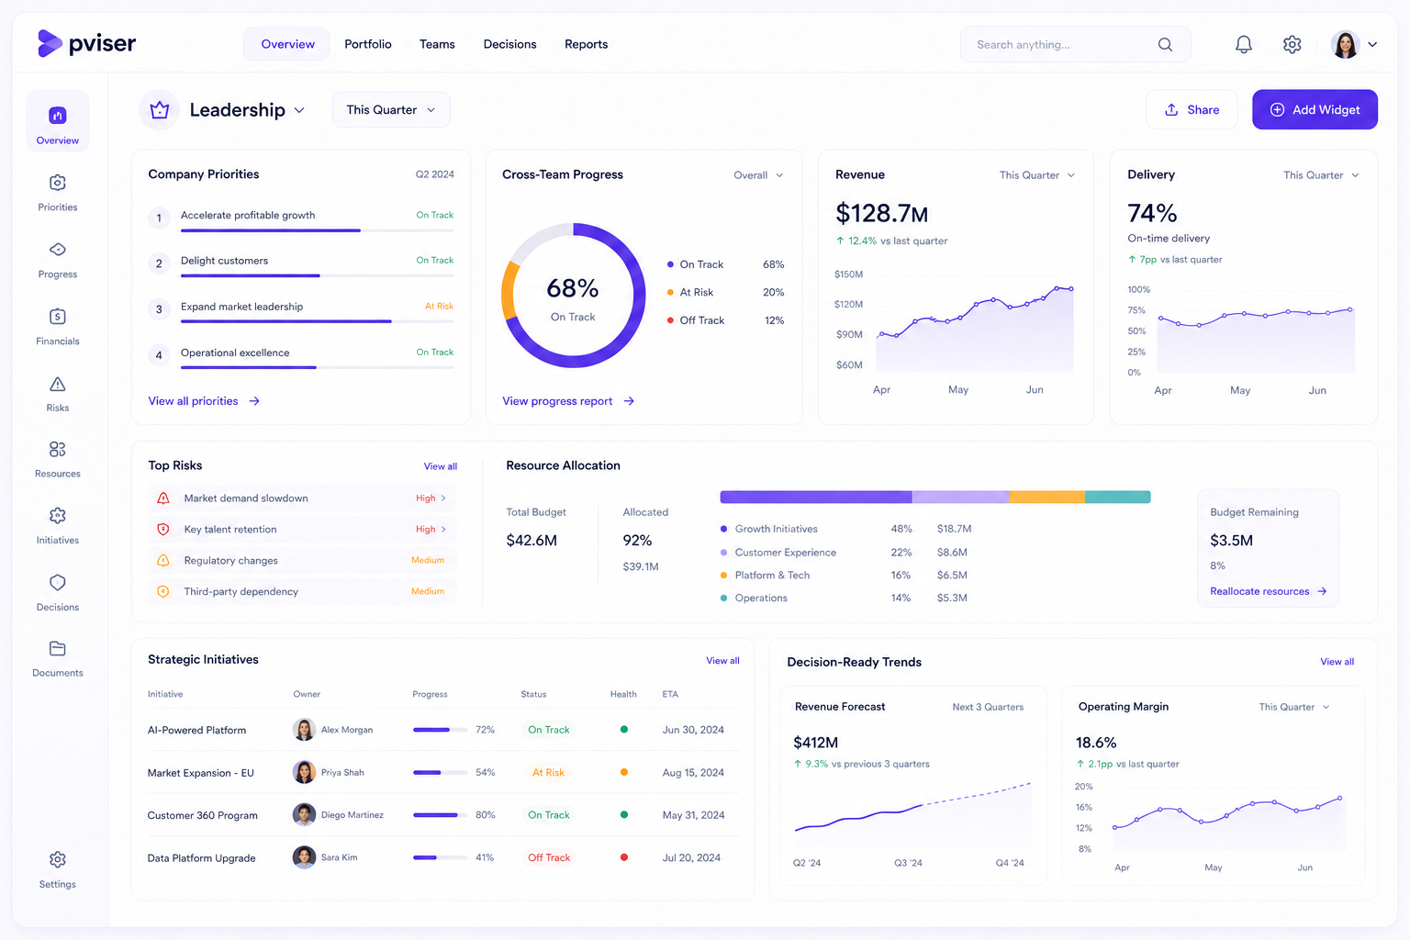The image size is (1410, 940).
Task: Open the Revenue This Quarter dropdown
Action: 1037,175
